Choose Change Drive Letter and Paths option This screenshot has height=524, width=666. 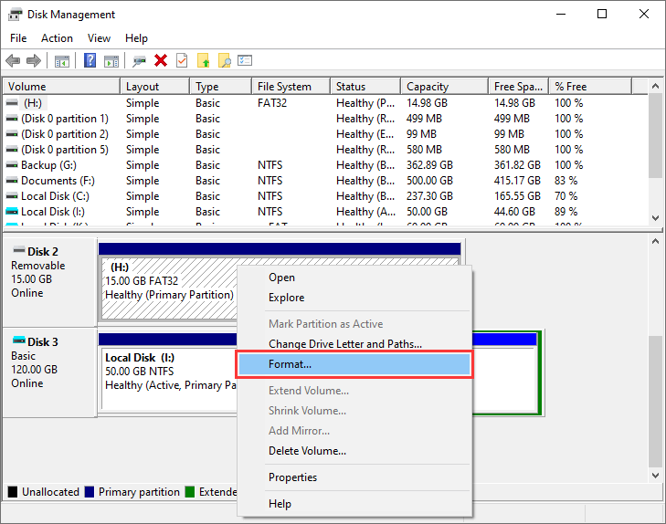344,344
